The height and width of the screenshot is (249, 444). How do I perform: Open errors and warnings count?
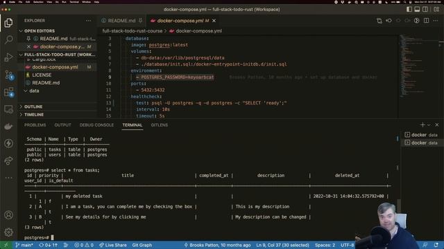coord(84,245)
